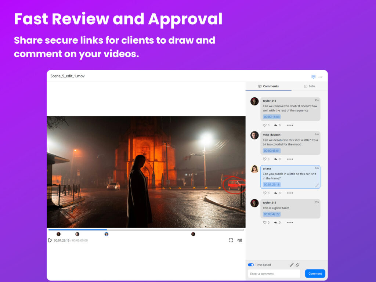The width and height of the screenshot is (376, 282).
Task: Click the video progress bar
Action: point(146,230)
